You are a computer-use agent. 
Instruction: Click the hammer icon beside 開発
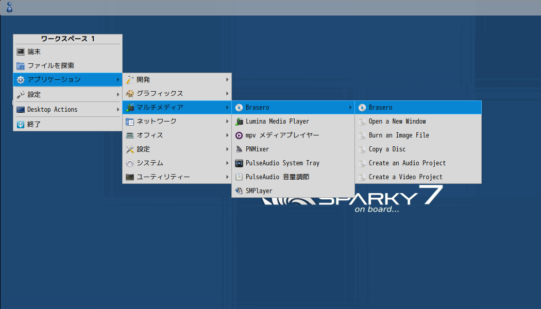point(130,80)
